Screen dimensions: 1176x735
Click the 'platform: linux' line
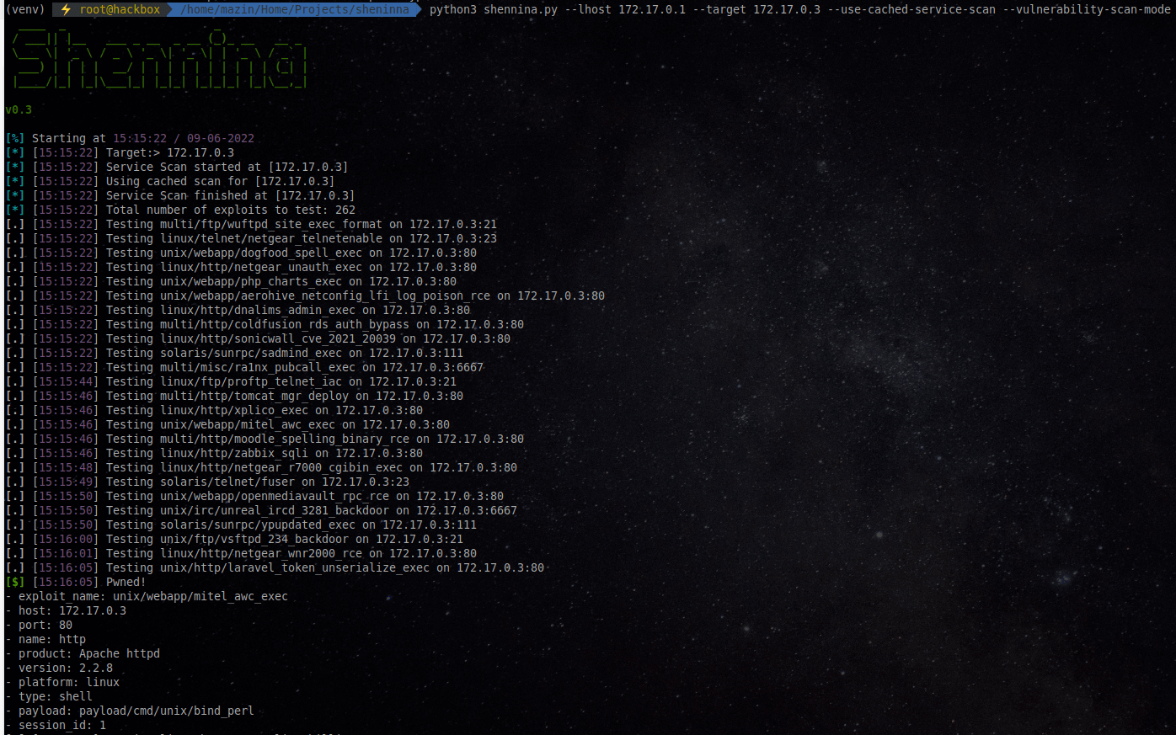pos(62,682)
